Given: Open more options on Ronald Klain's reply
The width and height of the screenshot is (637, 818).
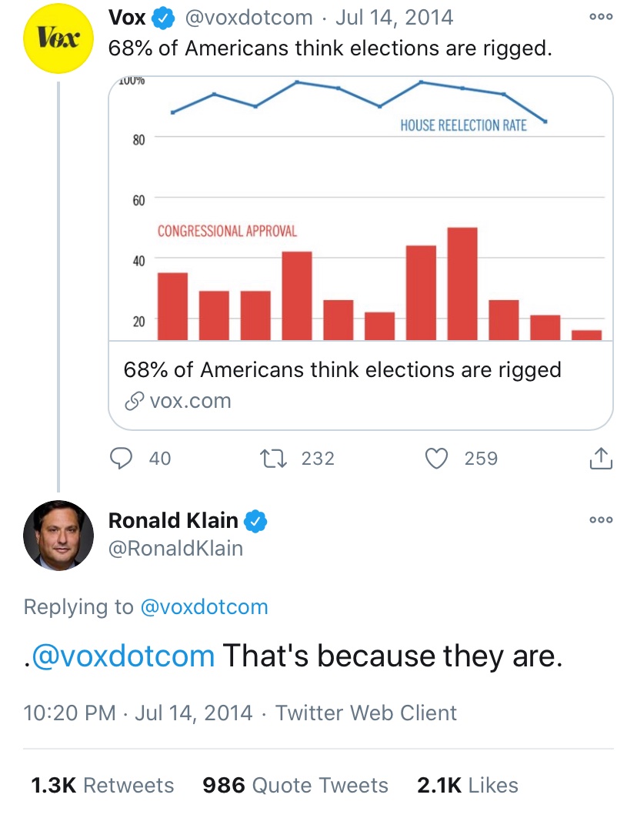Looking at the screenshot, I should click(x=601, y=519).
